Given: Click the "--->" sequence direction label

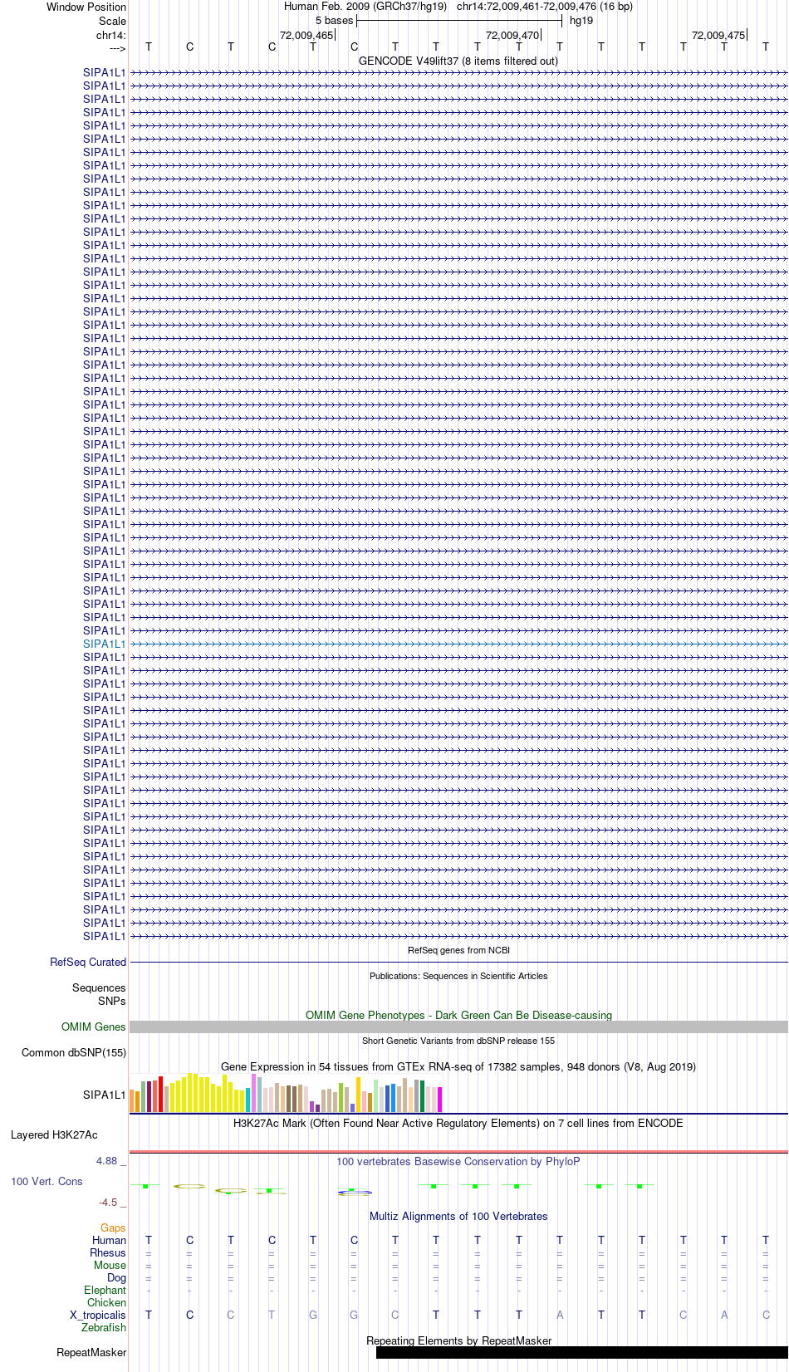Looking at the screenshot, I should [117, 49].
